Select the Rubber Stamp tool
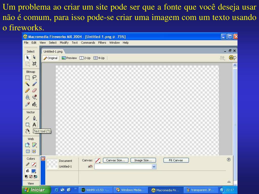The image size is (259, 194). 34,97
